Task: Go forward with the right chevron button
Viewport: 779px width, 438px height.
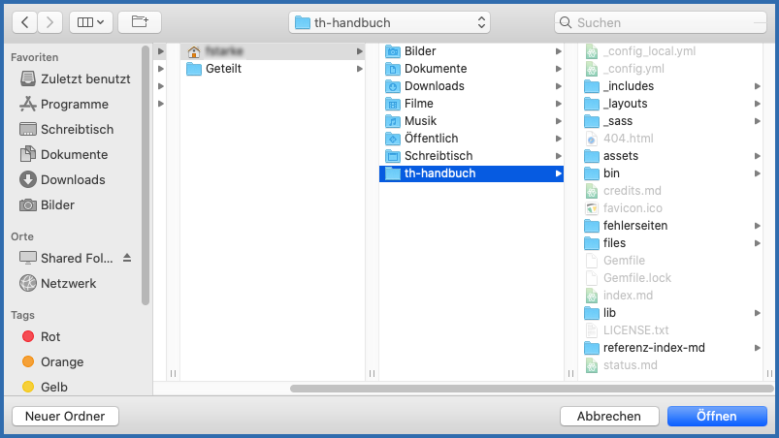Action: tap(49, 22)
